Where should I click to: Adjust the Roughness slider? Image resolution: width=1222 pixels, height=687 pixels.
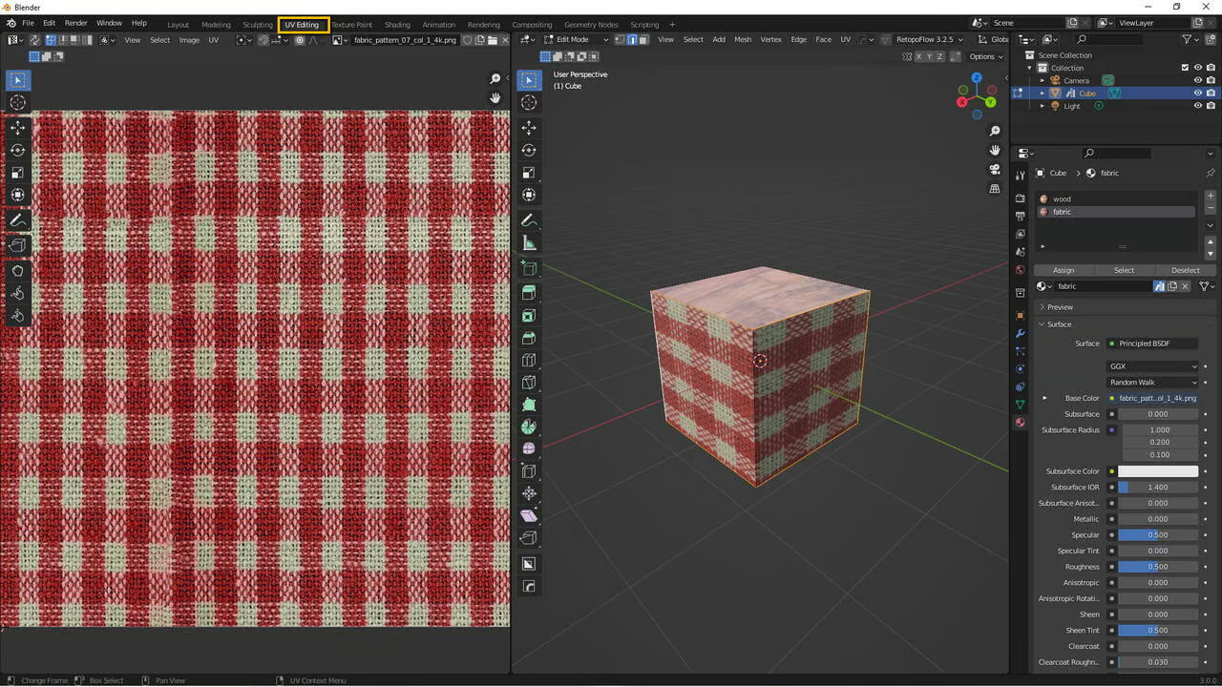click(x=1157, y=567)
